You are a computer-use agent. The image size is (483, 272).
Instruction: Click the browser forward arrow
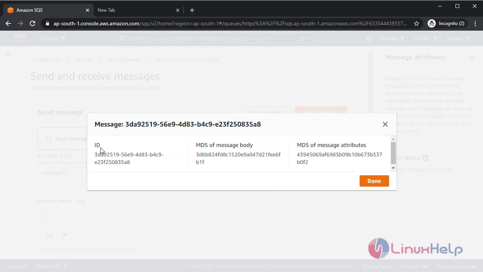tap(20, 23)
